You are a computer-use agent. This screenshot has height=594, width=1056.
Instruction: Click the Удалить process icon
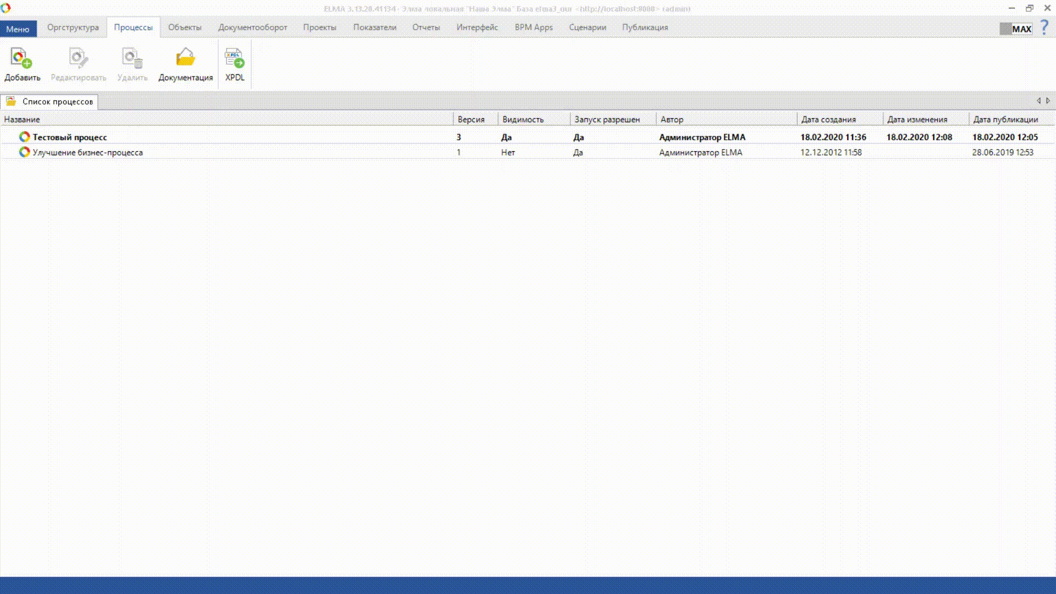[x=132, y=58]
